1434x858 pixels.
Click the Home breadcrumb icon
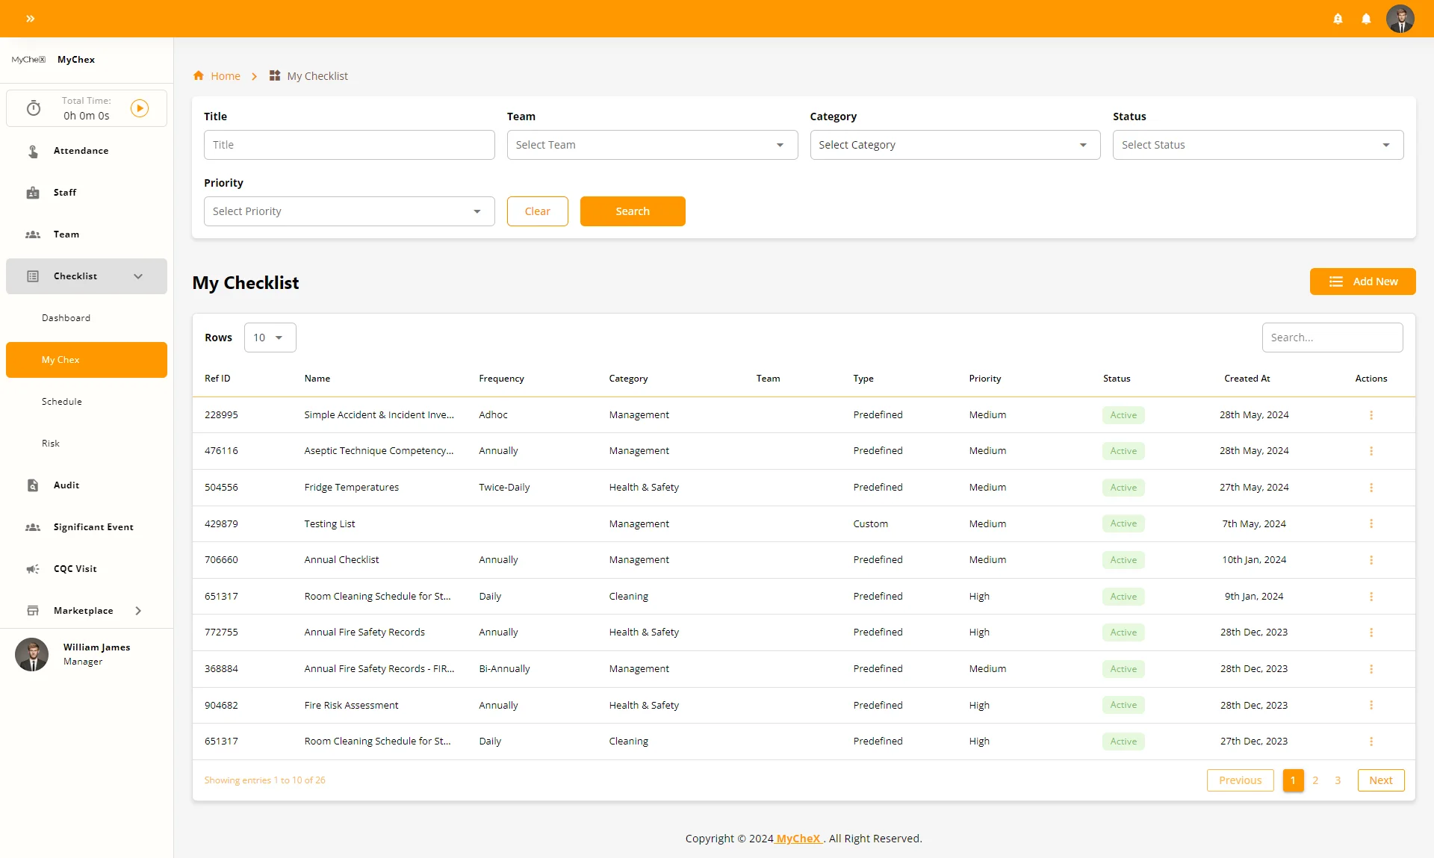coord(199,76)
